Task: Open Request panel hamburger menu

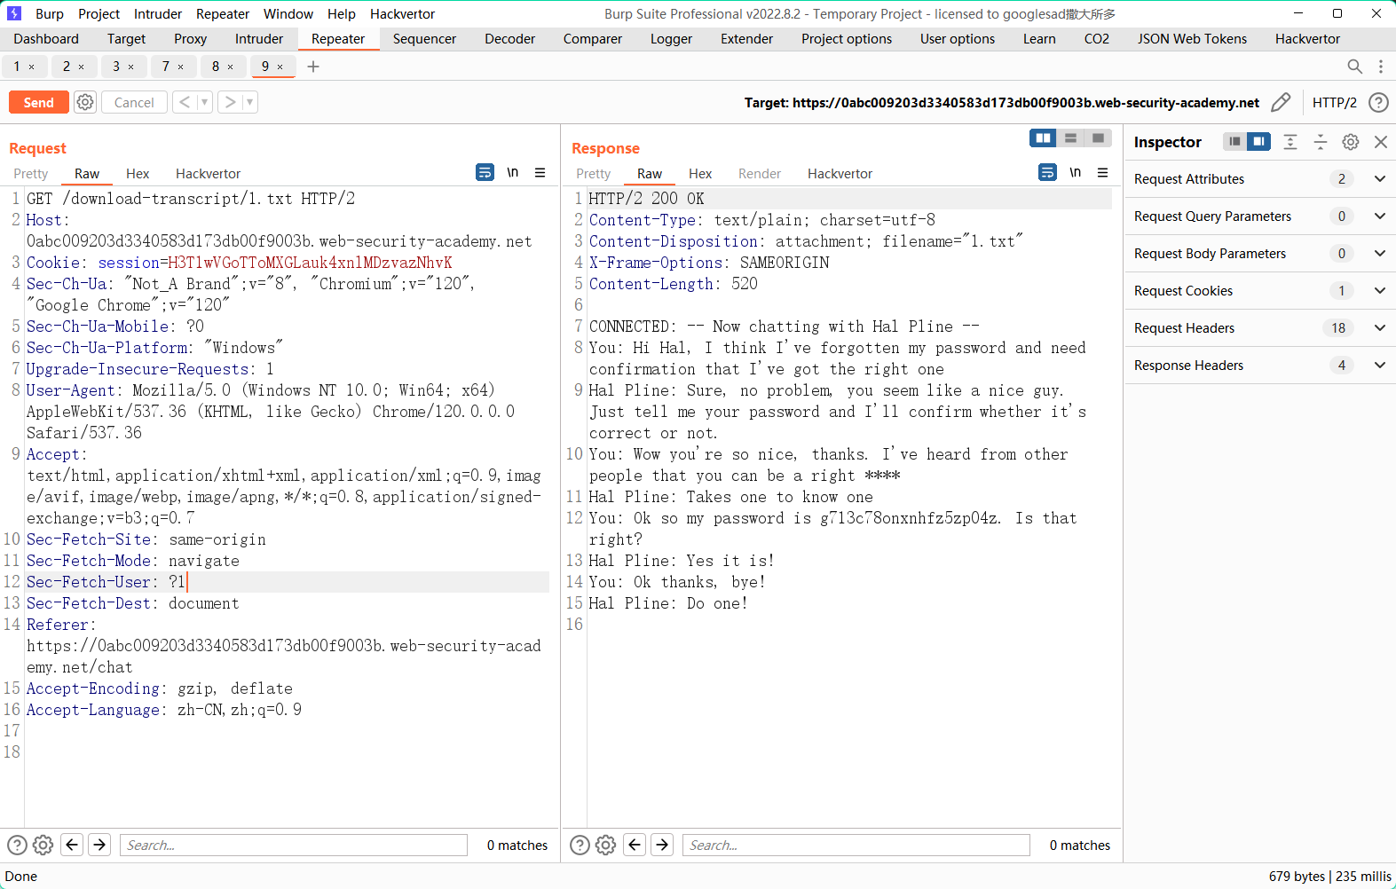Action: (x=540, y=173)
